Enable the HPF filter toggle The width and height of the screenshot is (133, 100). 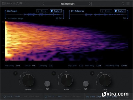5,97
